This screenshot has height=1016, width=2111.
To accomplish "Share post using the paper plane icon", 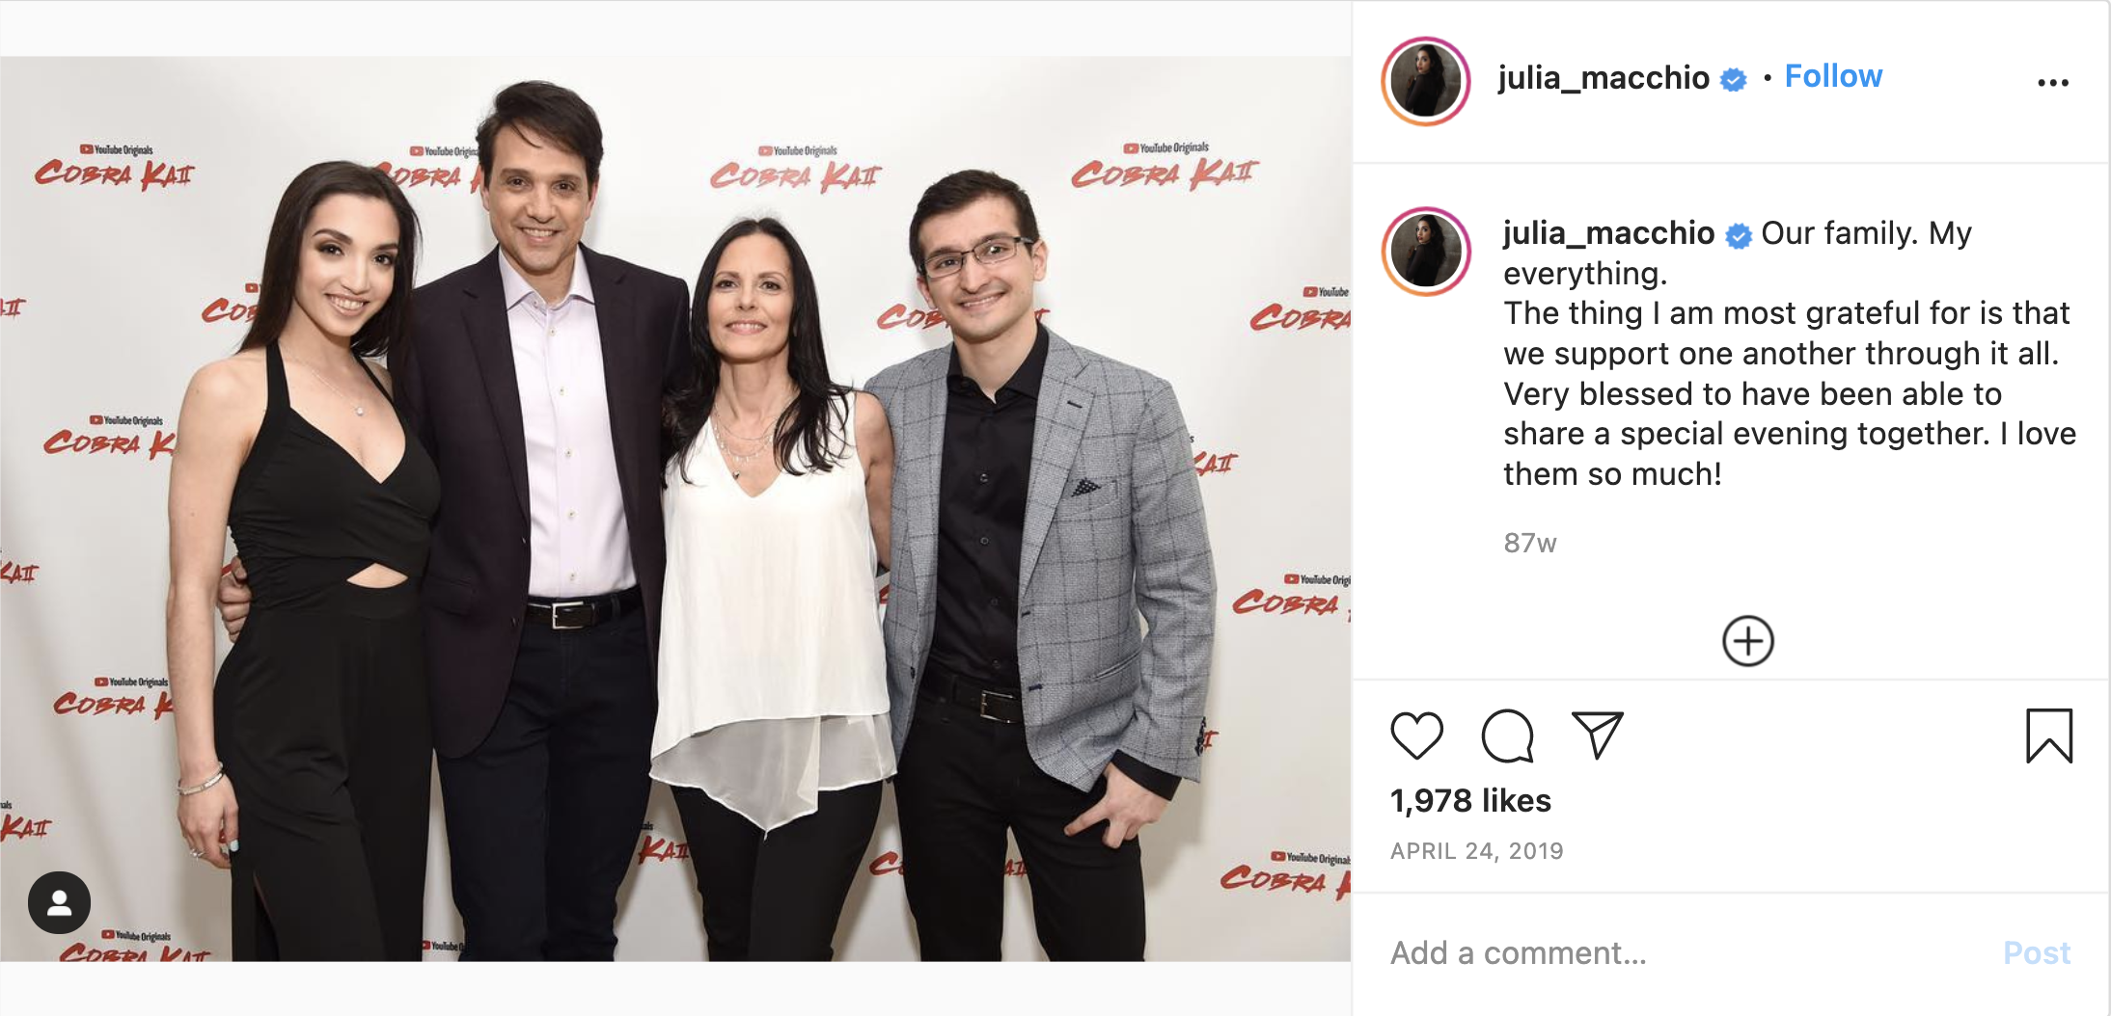I will [1598, 735].
